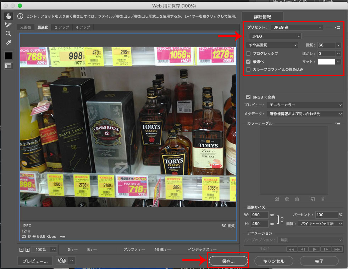Click the hint info icon
Viewport: 348px width, 269px height.
click(20, 16)
